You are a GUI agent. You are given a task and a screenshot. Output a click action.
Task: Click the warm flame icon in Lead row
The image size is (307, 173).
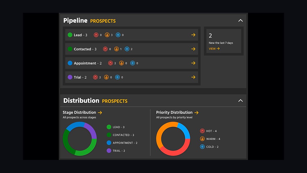[x=107, y=35]
